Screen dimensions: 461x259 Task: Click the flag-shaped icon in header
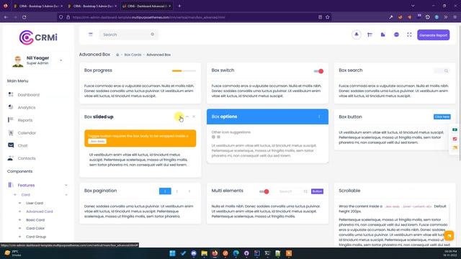click(370, 35)
